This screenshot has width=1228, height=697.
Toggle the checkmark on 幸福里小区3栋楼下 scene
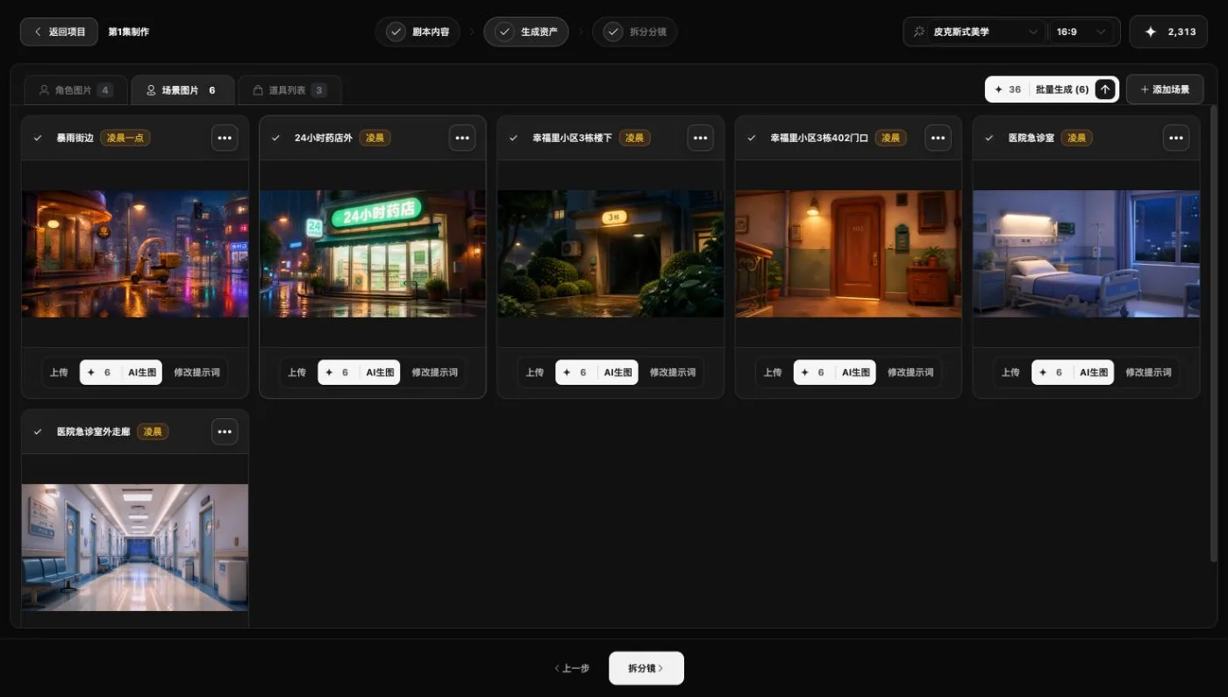(x=513, y=138)
